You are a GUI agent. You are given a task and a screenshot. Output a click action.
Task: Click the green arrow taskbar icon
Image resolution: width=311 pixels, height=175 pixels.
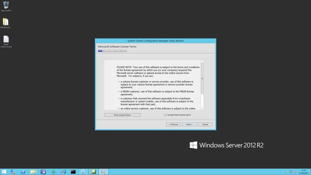coord(93,172)
